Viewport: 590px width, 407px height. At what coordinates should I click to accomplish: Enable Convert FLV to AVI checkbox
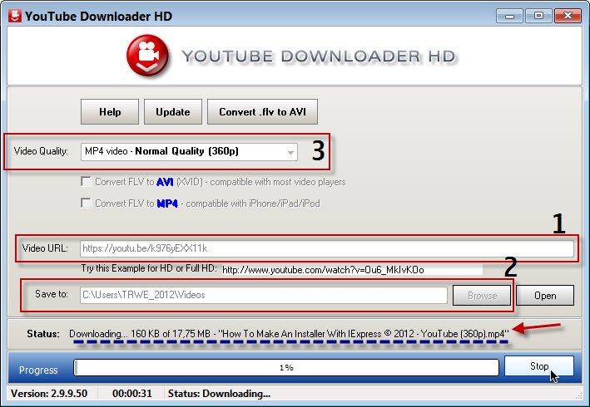pyautogui.click(x=87, y=182)
